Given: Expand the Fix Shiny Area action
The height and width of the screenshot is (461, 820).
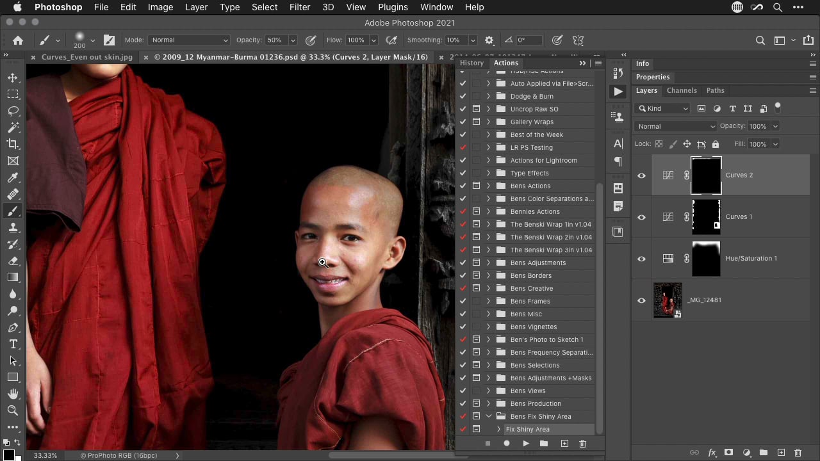Looking at the screenshot, I should (498, 429).
